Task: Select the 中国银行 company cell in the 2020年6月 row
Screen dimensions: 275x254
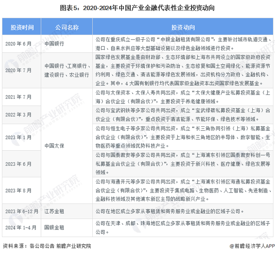Action: click(67, 44)
